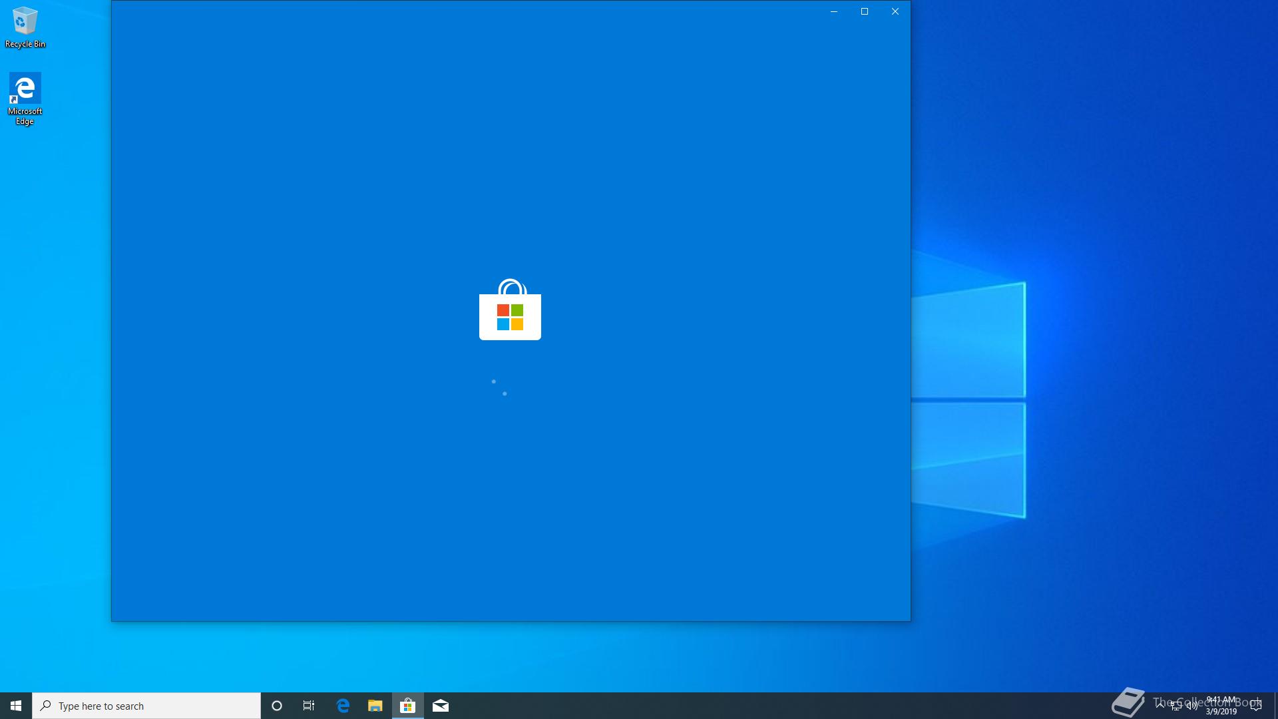
Task: Open the Windows Start menu
Action: point(16,706)
